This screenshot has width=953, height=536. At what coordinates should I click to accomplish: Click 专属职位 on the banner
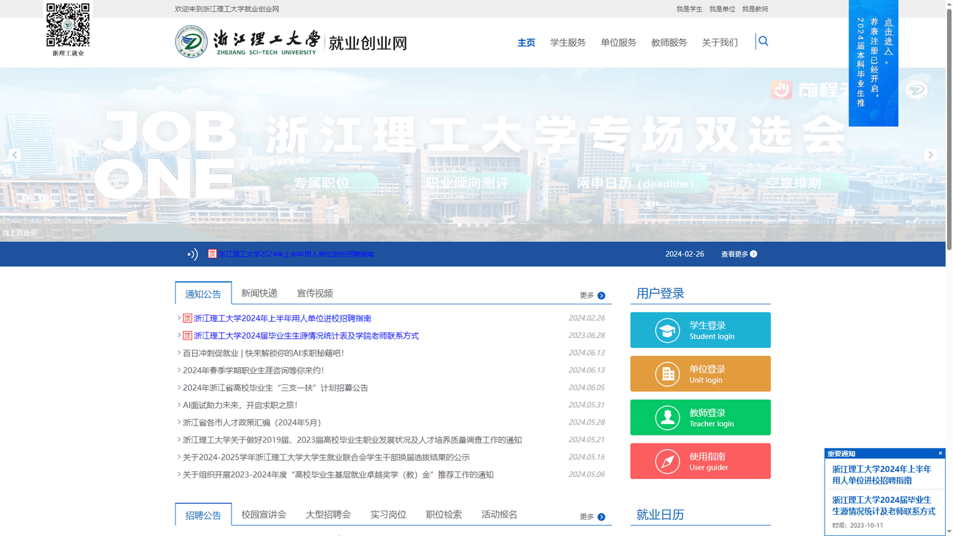point(322,183)
